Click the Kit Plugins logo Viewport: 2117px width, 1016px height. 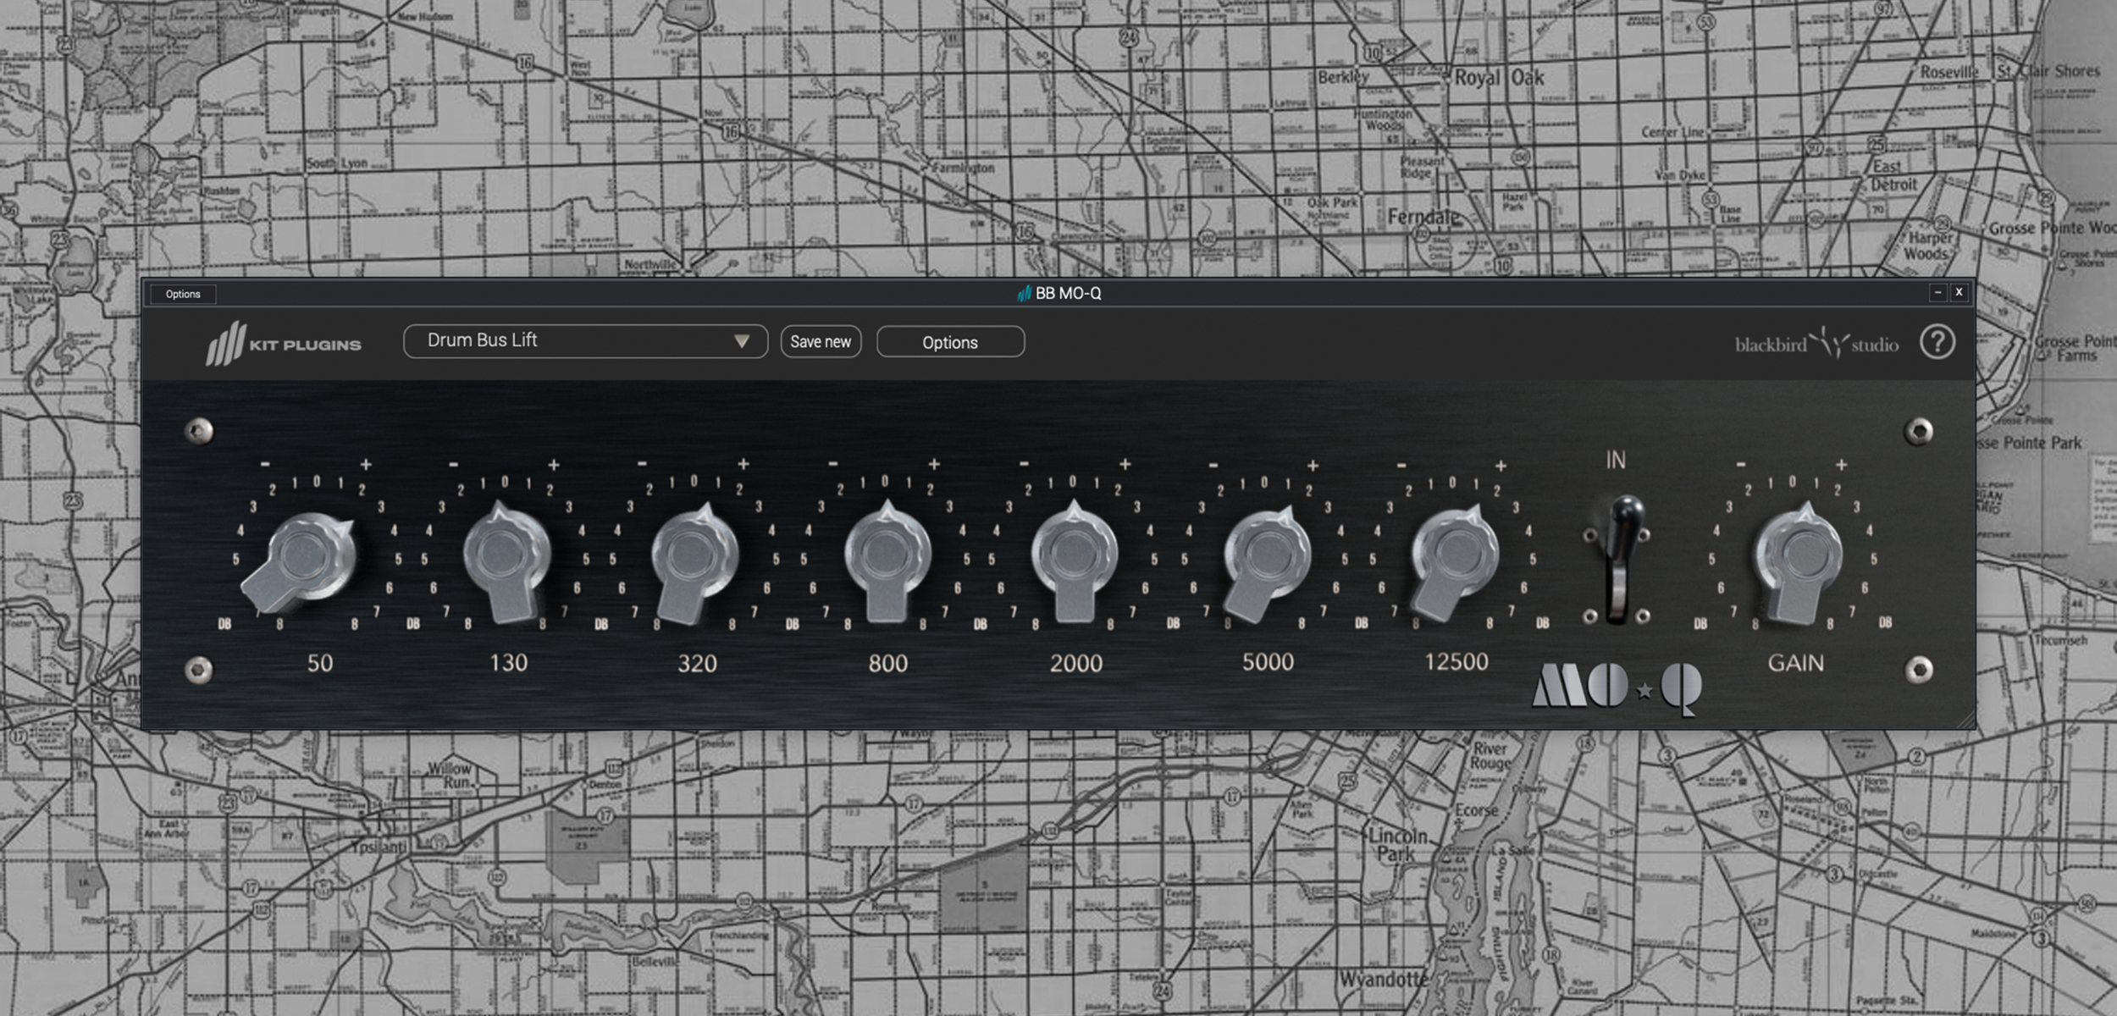tap(284, 343)
